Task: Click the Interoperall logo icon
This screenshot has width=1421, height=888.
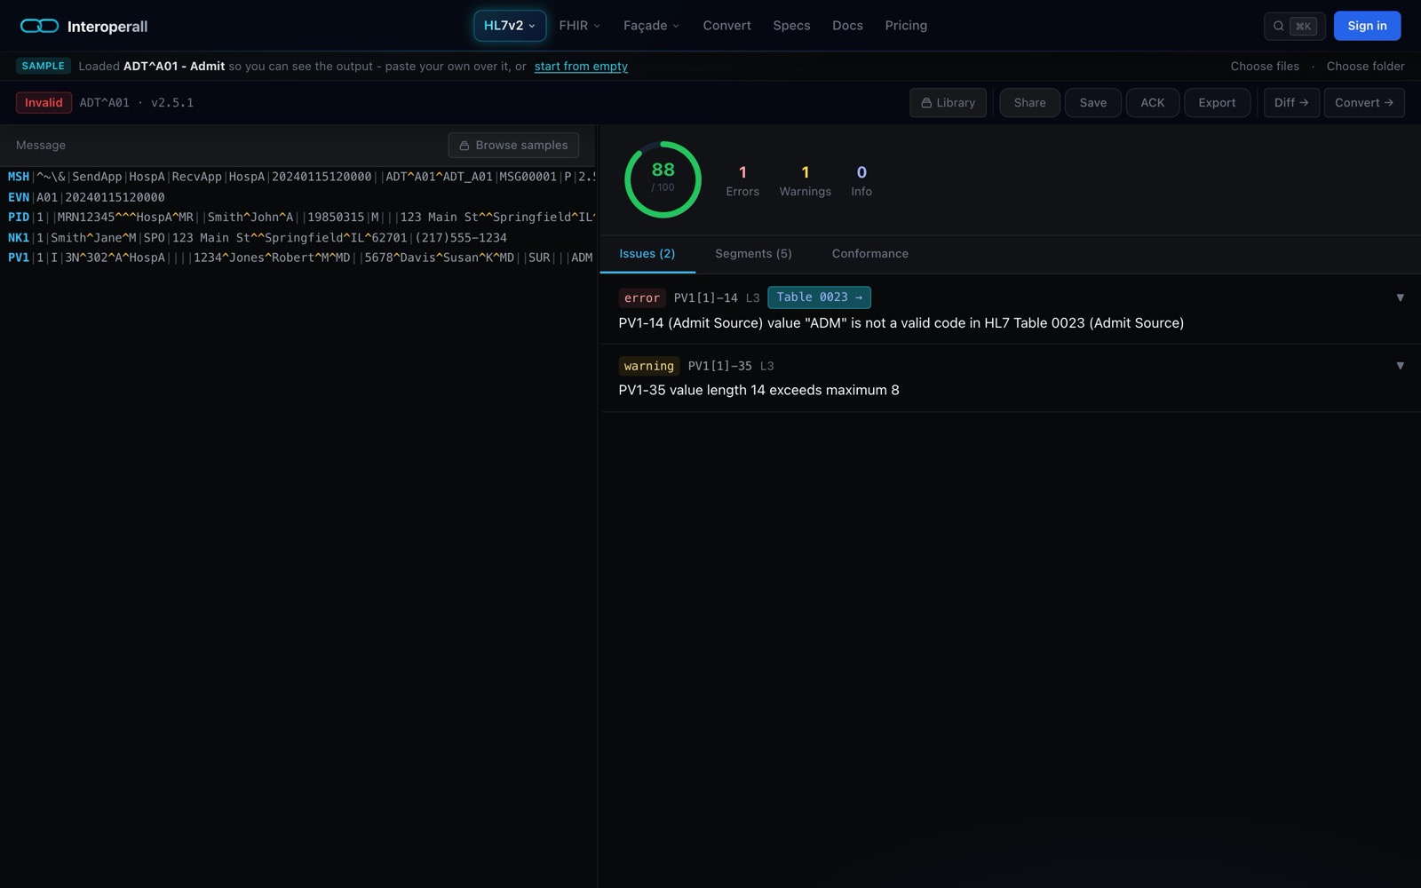Action: click(39, 26)
